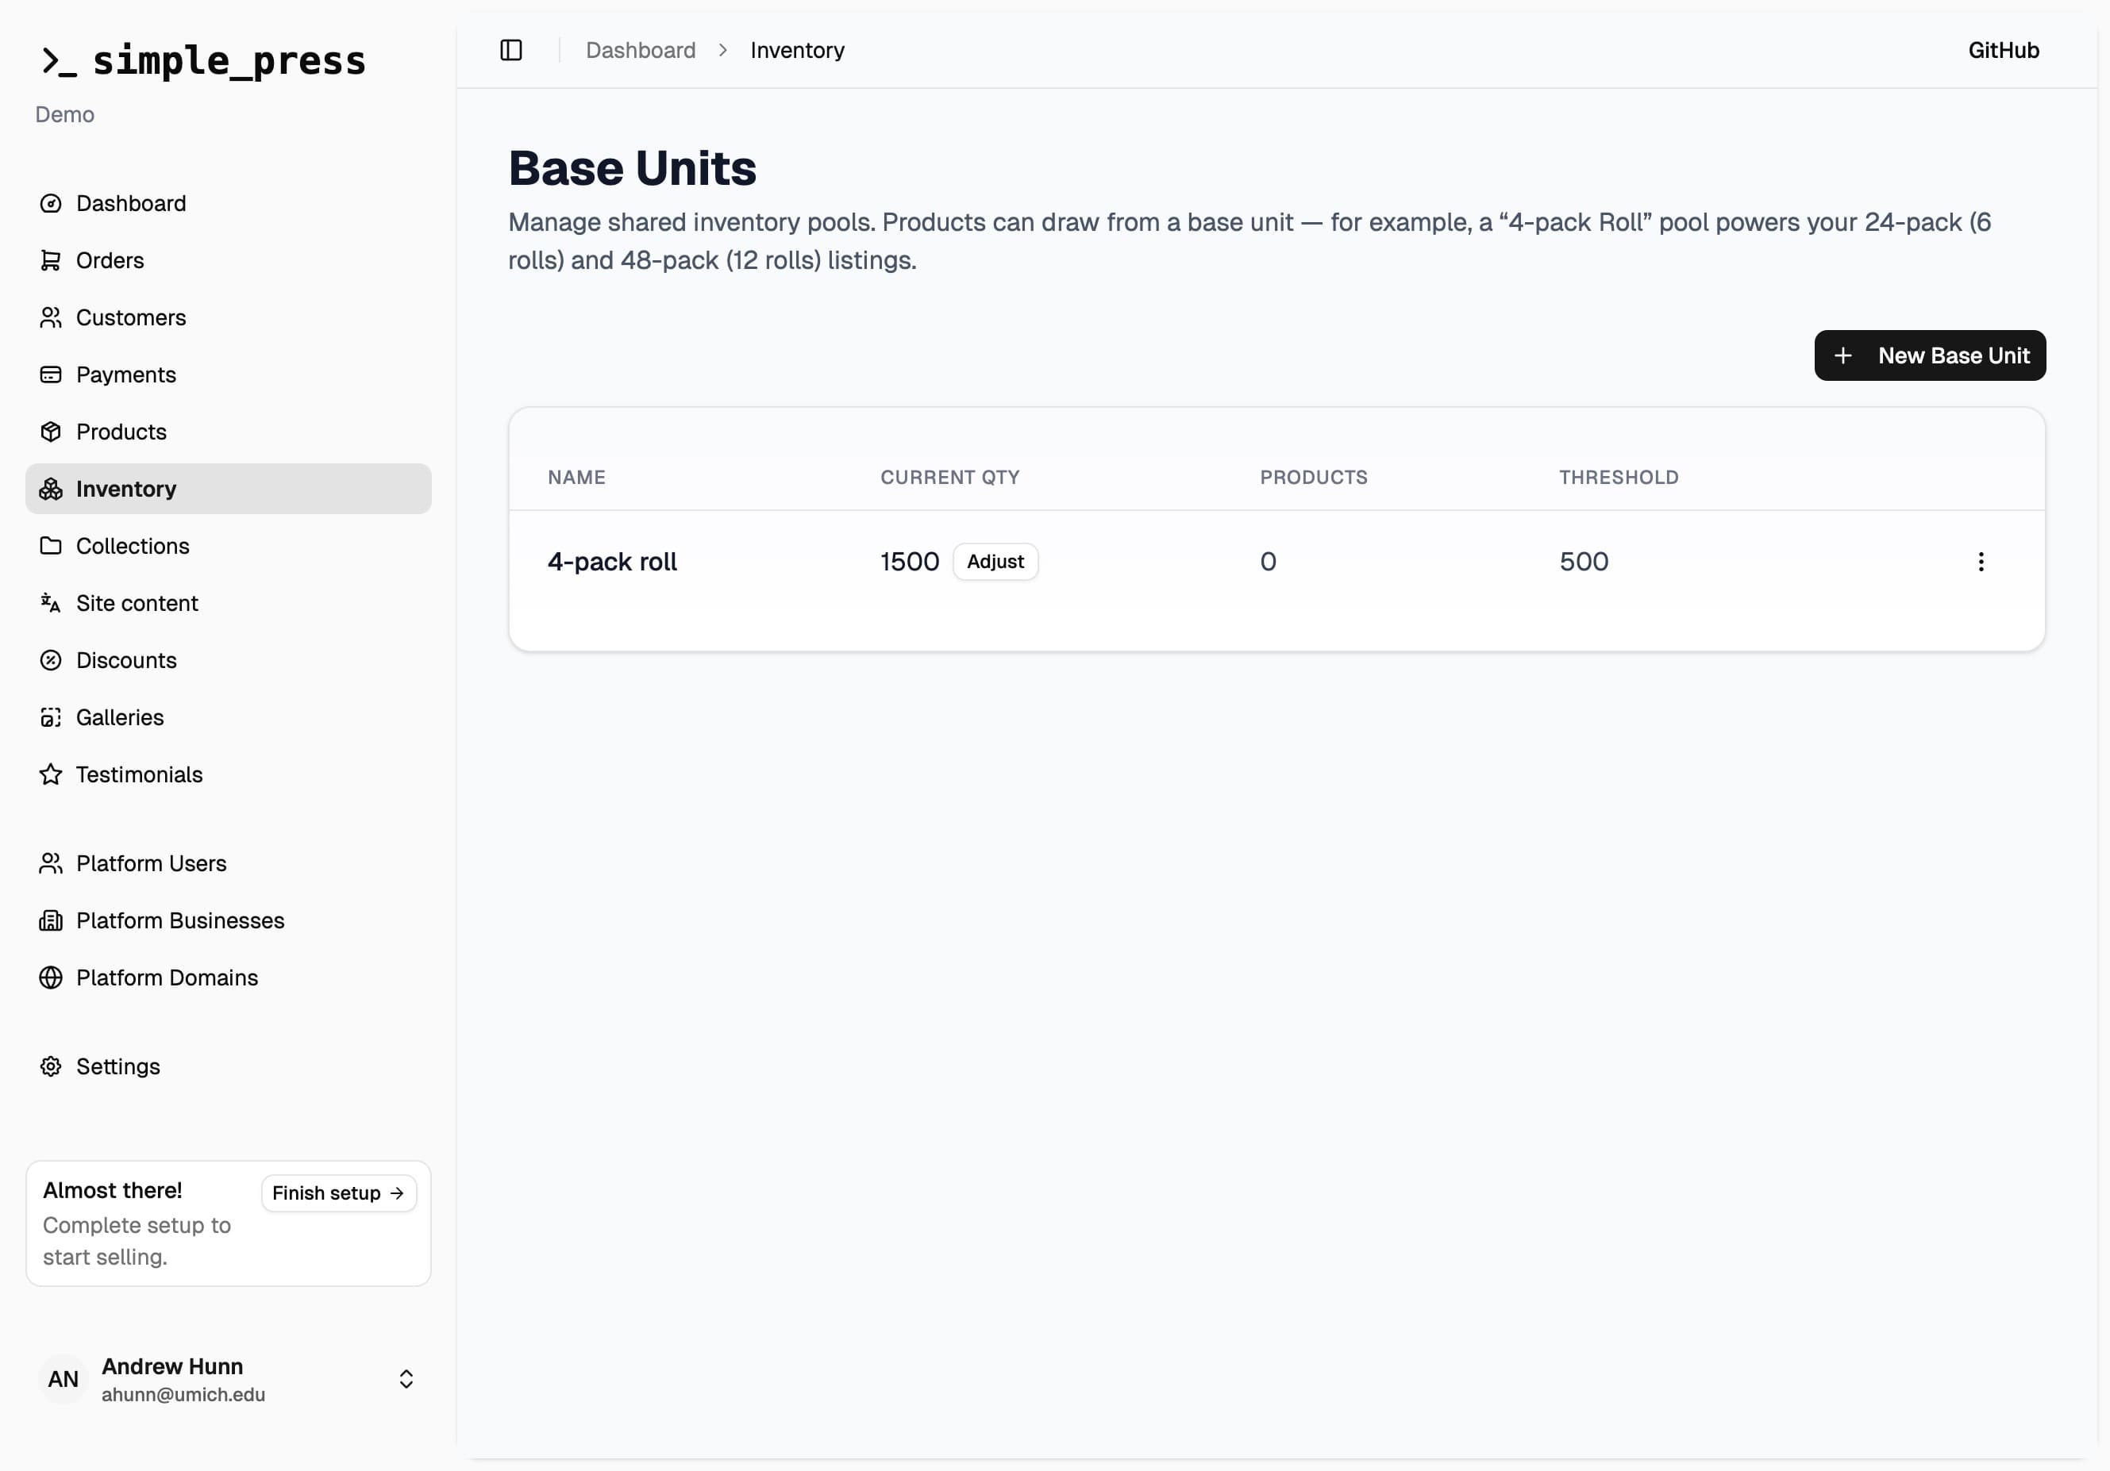Select the 4-pack roll name cell
2110x1471 pixels.
pos(612,562)
